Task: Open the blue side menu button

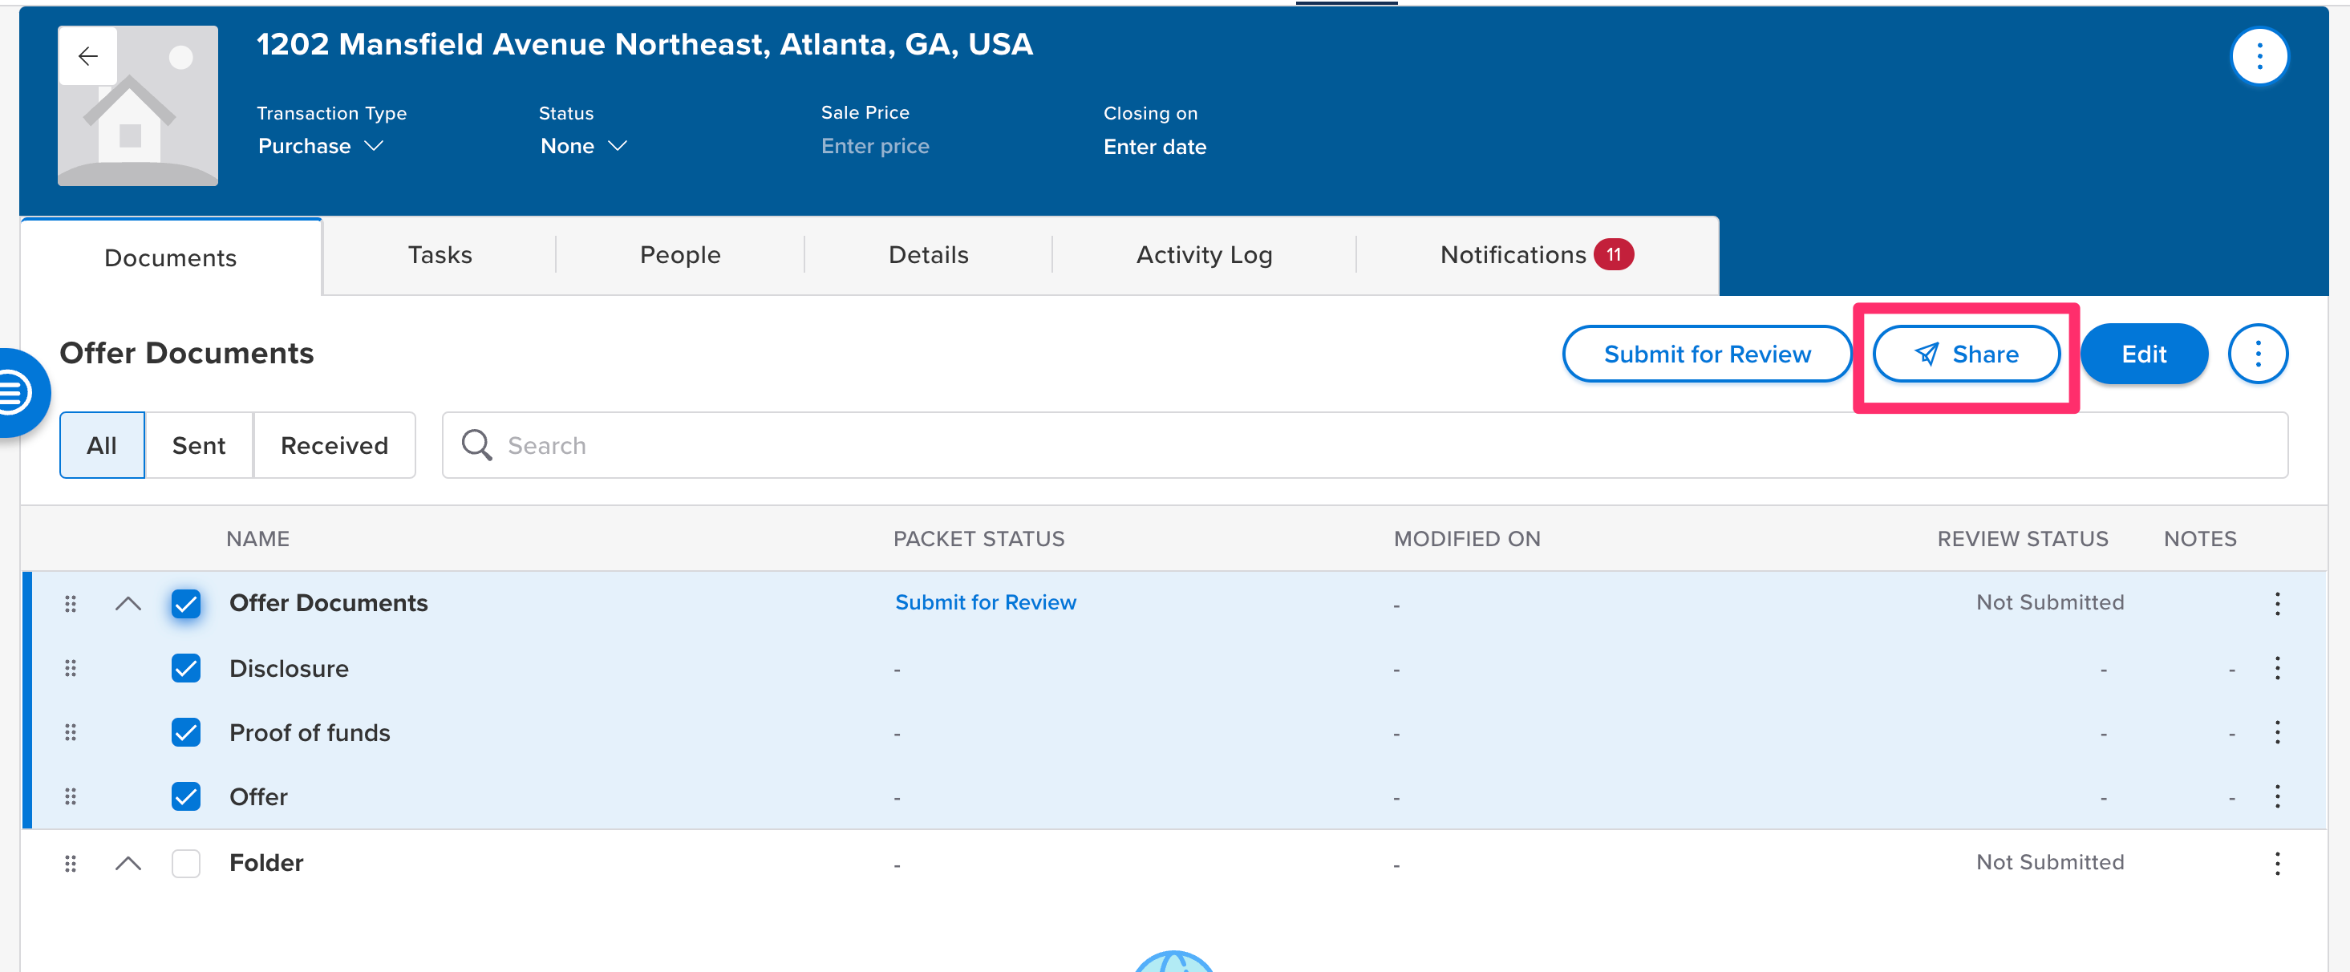Action: (x=16, y=393)
